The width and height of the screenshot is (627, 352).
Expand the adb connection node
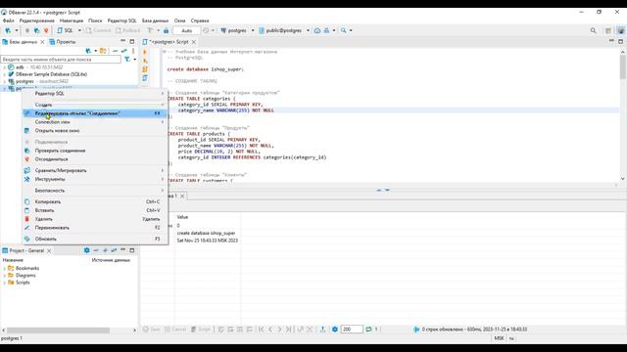[x=4, y=67]
